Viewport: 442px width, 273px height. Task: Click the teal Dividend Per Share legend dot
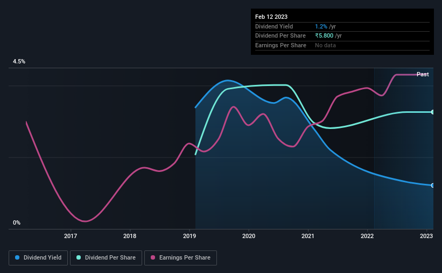tap(79, 257)
